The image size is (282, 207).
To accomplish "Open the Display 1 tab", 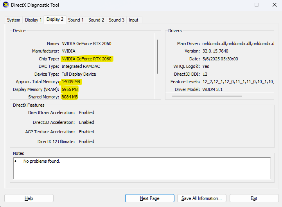I will tap(33, 20).
